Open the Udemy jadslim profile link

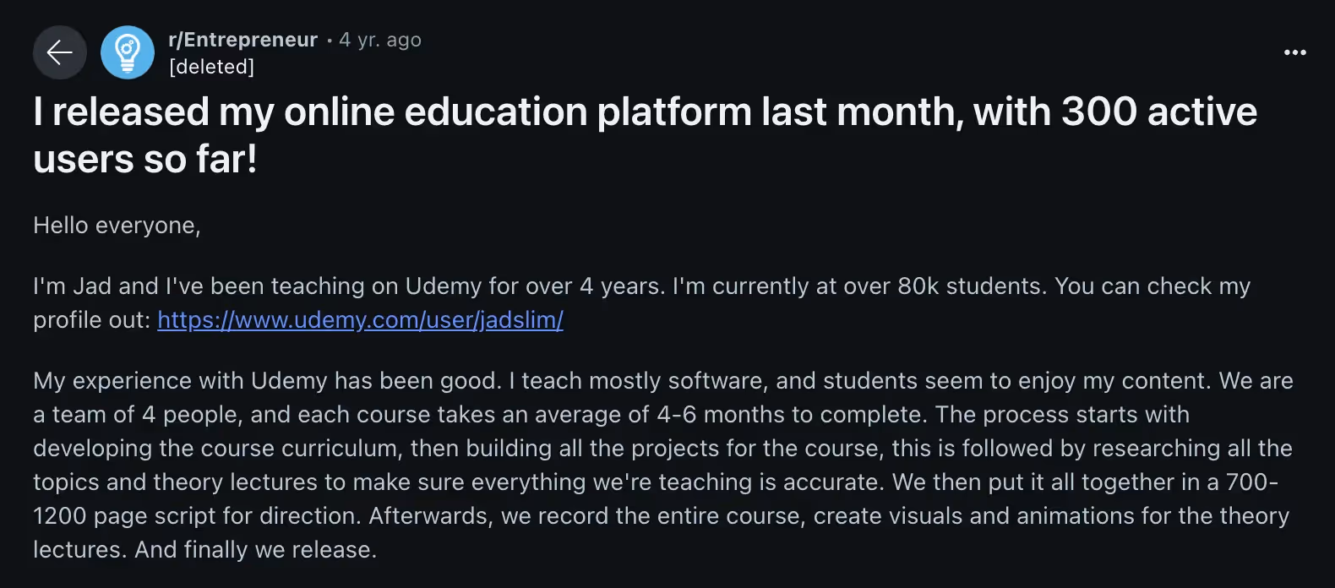point(360,320)
